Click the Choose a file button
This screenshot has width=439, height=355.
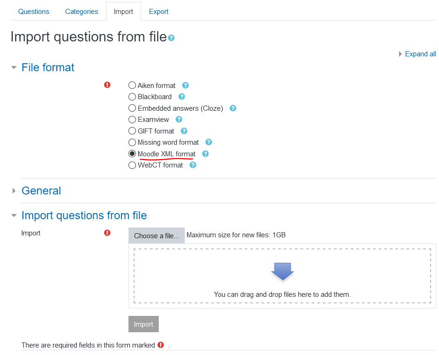(x=156, y=235)
